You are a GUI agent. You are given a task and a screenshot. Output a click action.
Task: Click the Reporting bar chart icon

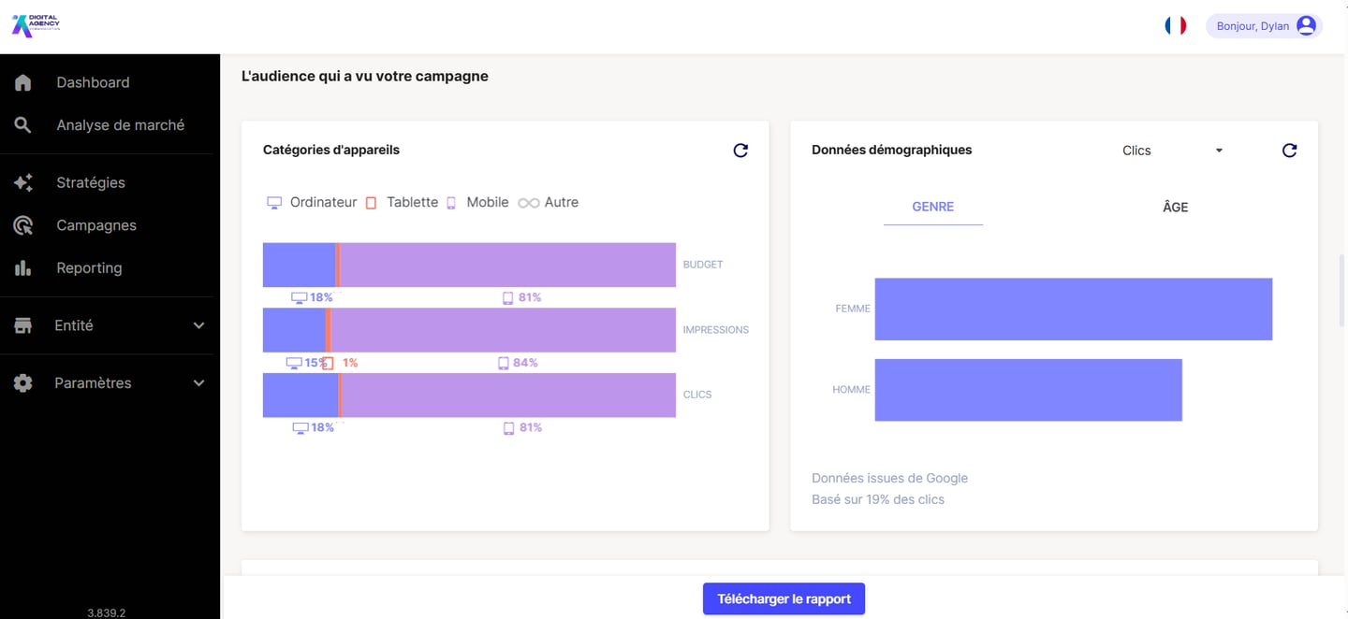pos(23,268)
